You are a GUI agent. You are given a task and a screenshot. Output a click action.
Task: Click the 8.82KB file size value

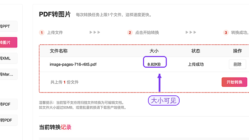coord(154,65)
